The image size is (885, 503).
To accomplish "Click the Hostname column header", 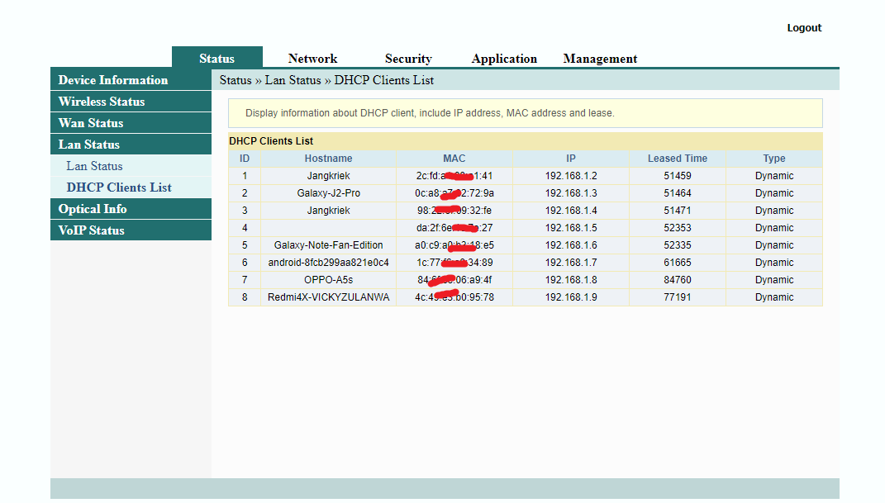I will tap(329, 159).
